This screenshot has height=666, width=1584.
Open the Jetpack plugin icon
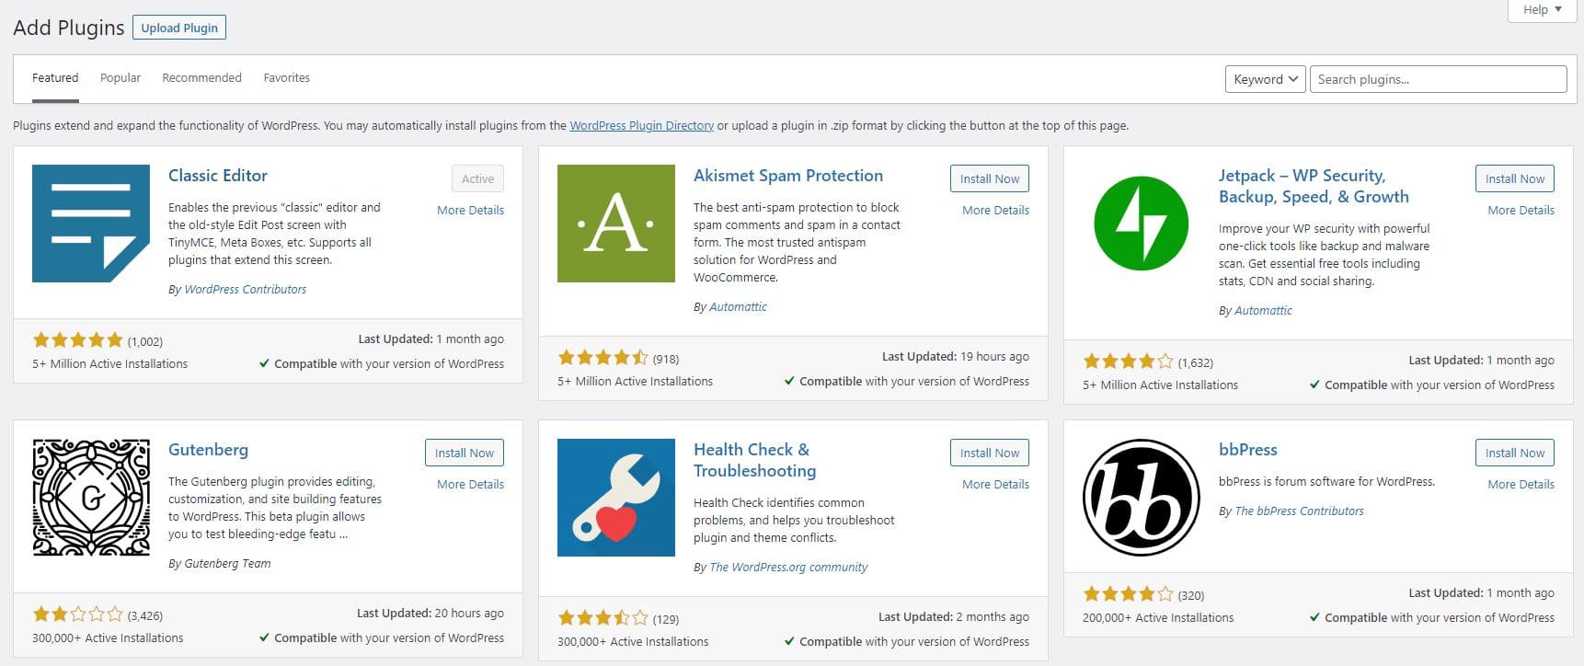pos(1142,224)
